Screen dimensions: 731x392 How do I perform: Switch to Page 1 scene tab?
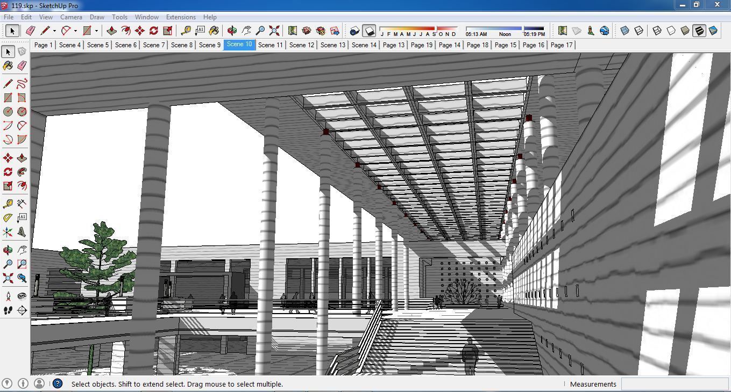pos(44,45)
